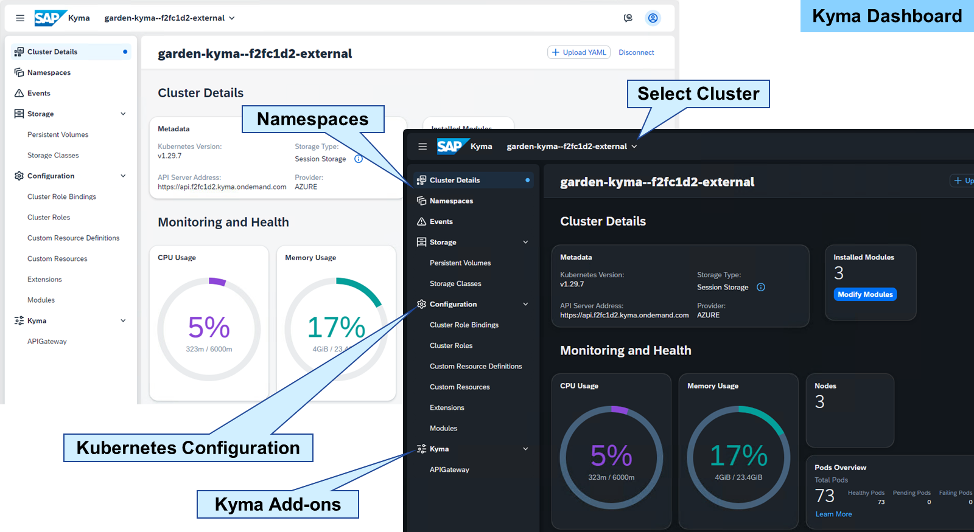
Task: Click Cluster Details icon in light sidebar
Action: click(x=19, y=52)
